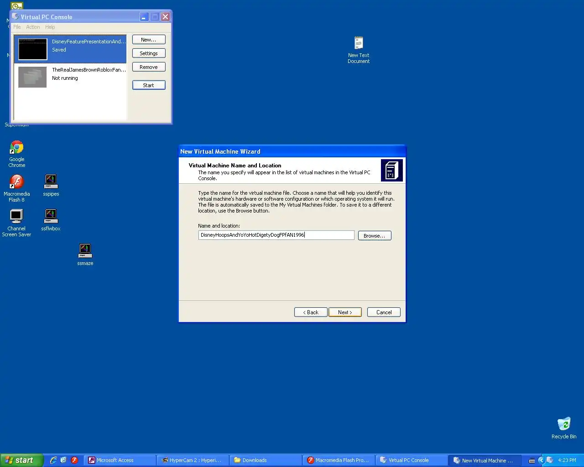Select the Macromedia Flash 8 desktop icon
The width and height of the screenshot is (584, 467).
[17, 188]
